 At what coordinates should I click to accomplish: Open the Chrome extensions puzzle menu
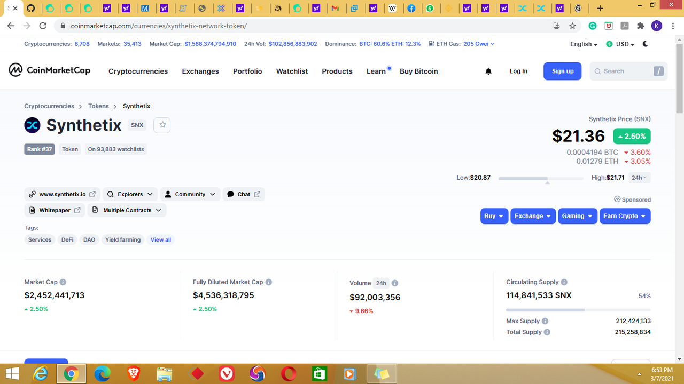click(x=641, y=26)
